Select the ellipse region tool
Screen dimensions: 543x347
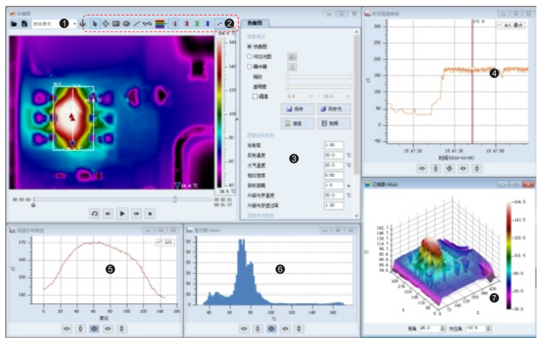pyautogui.click(x=126, y=23)
